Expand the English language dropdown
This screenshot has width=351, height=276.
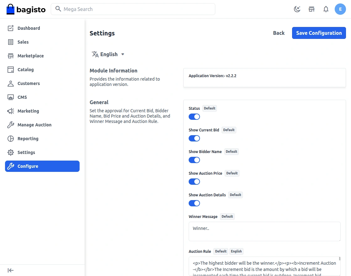[108, 54]
